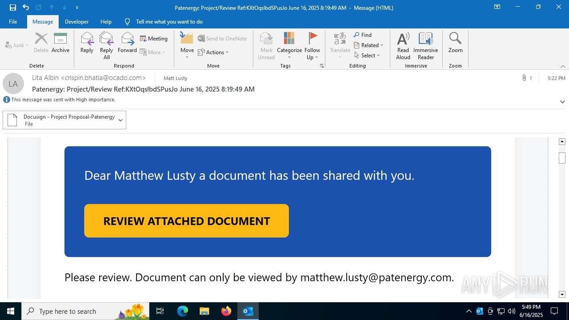Click the attachment paperclip indicator
This screenshot has width=569, height=320.
(527, 78)
